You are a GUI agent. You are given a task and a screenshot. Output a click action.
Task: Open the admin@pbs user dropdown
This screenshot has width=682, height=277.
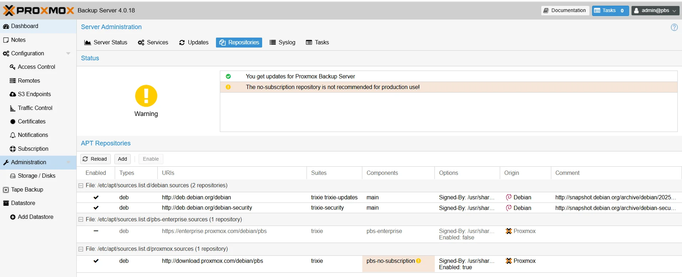pyautogui.click(x=655, y=11)
